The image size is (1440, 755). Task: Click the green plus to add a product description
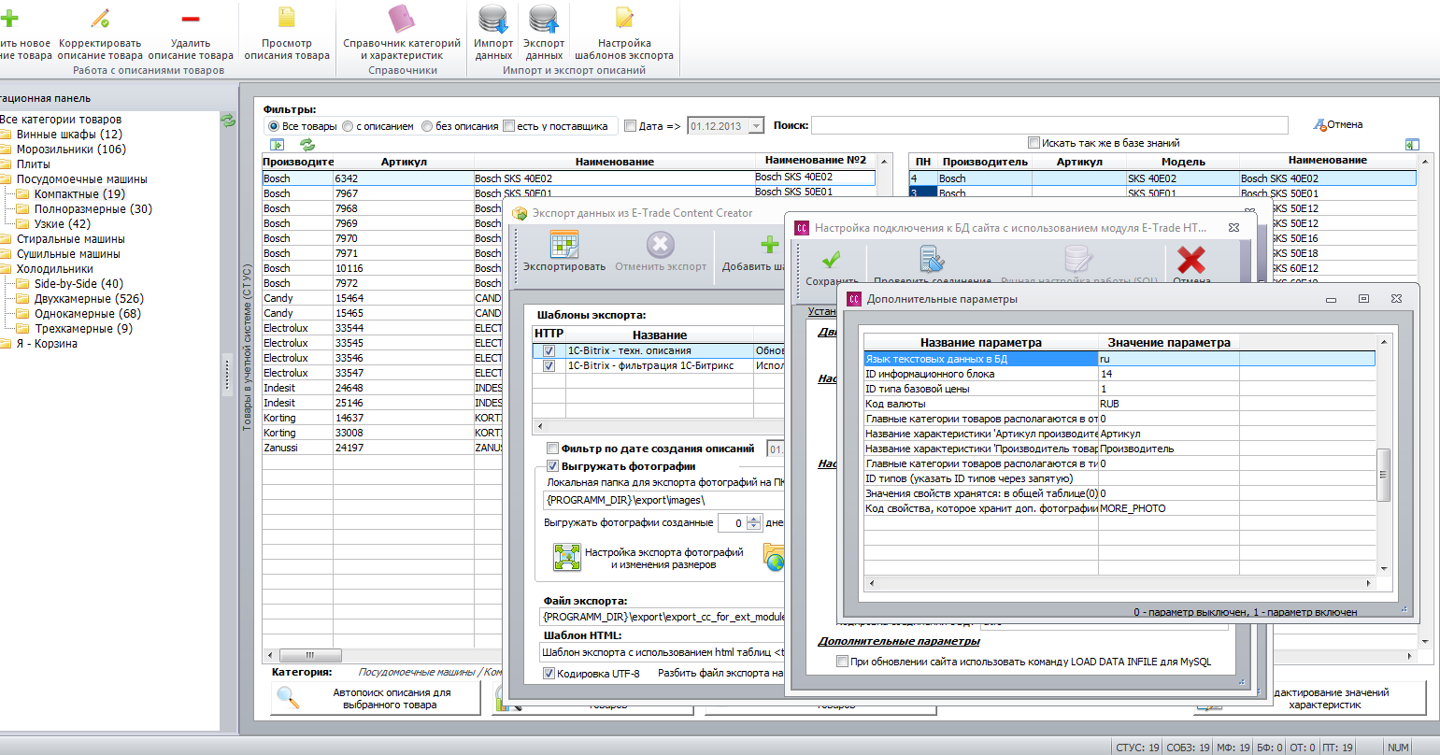[9, 19]
